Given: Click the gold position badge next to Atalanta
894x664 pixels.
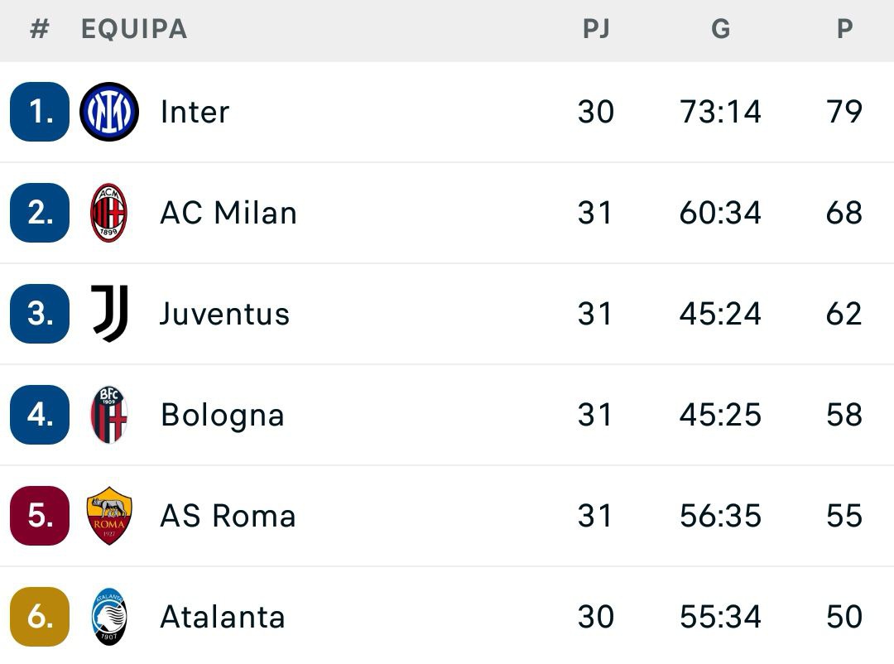Looking at the screenshot, I should coord(39,616).
